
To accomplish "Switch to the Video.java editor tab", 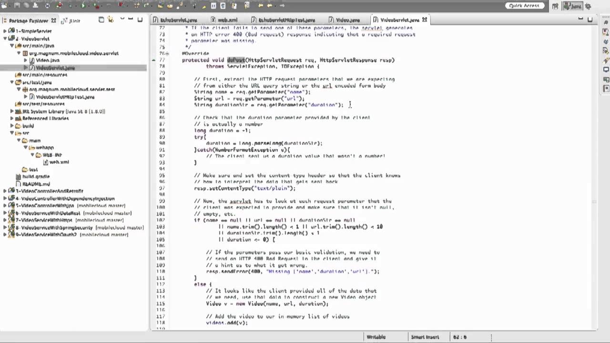I will [344, 20].
